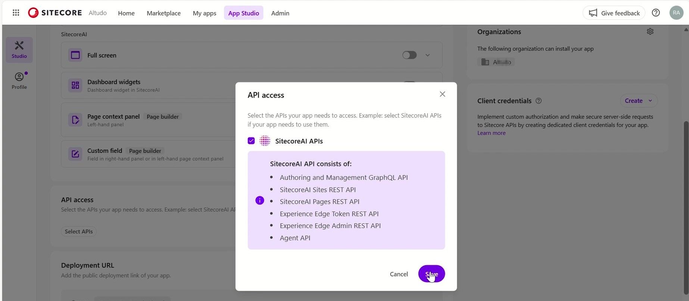Click the Save button
689x301 pixels.
coord(431,274)
